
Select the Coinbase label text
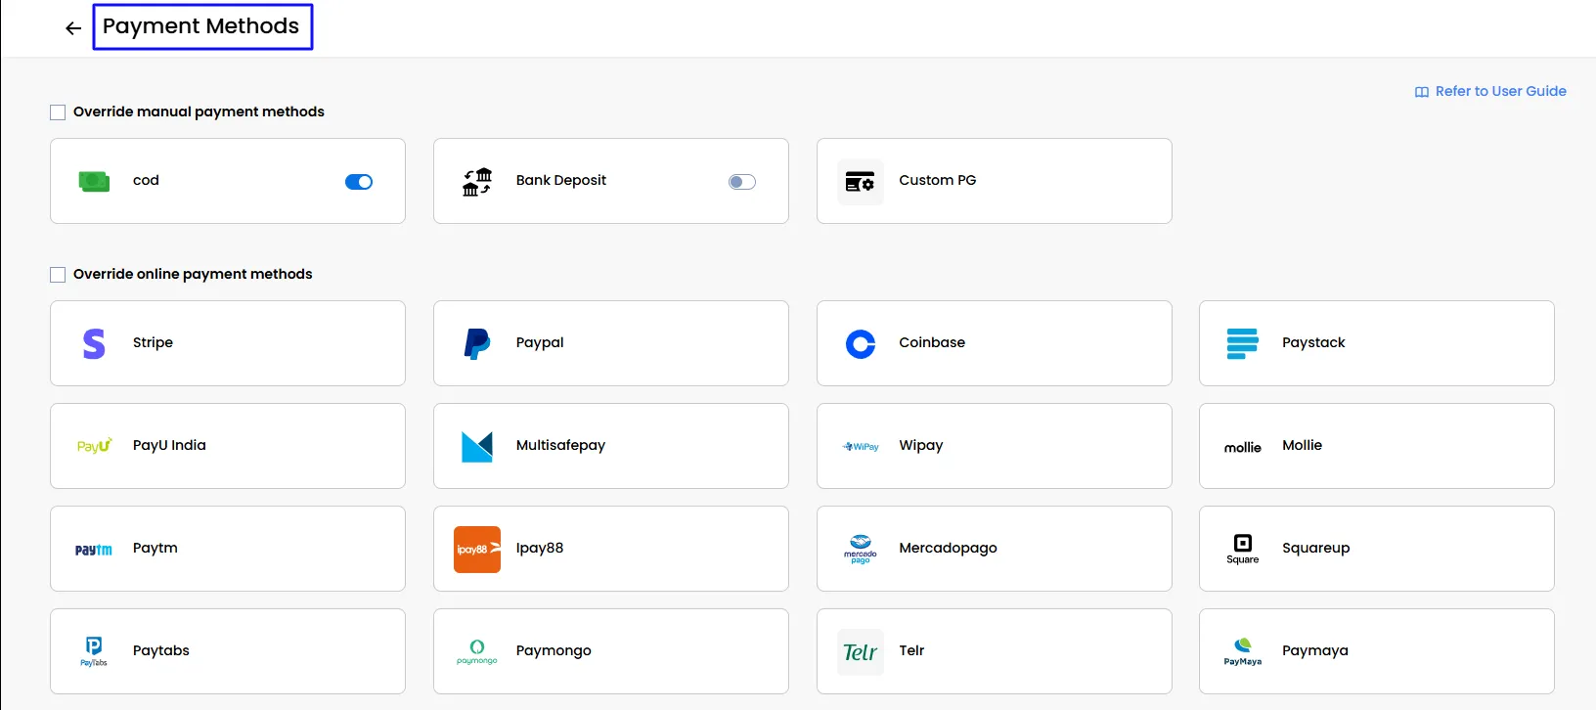pos(932,342)
